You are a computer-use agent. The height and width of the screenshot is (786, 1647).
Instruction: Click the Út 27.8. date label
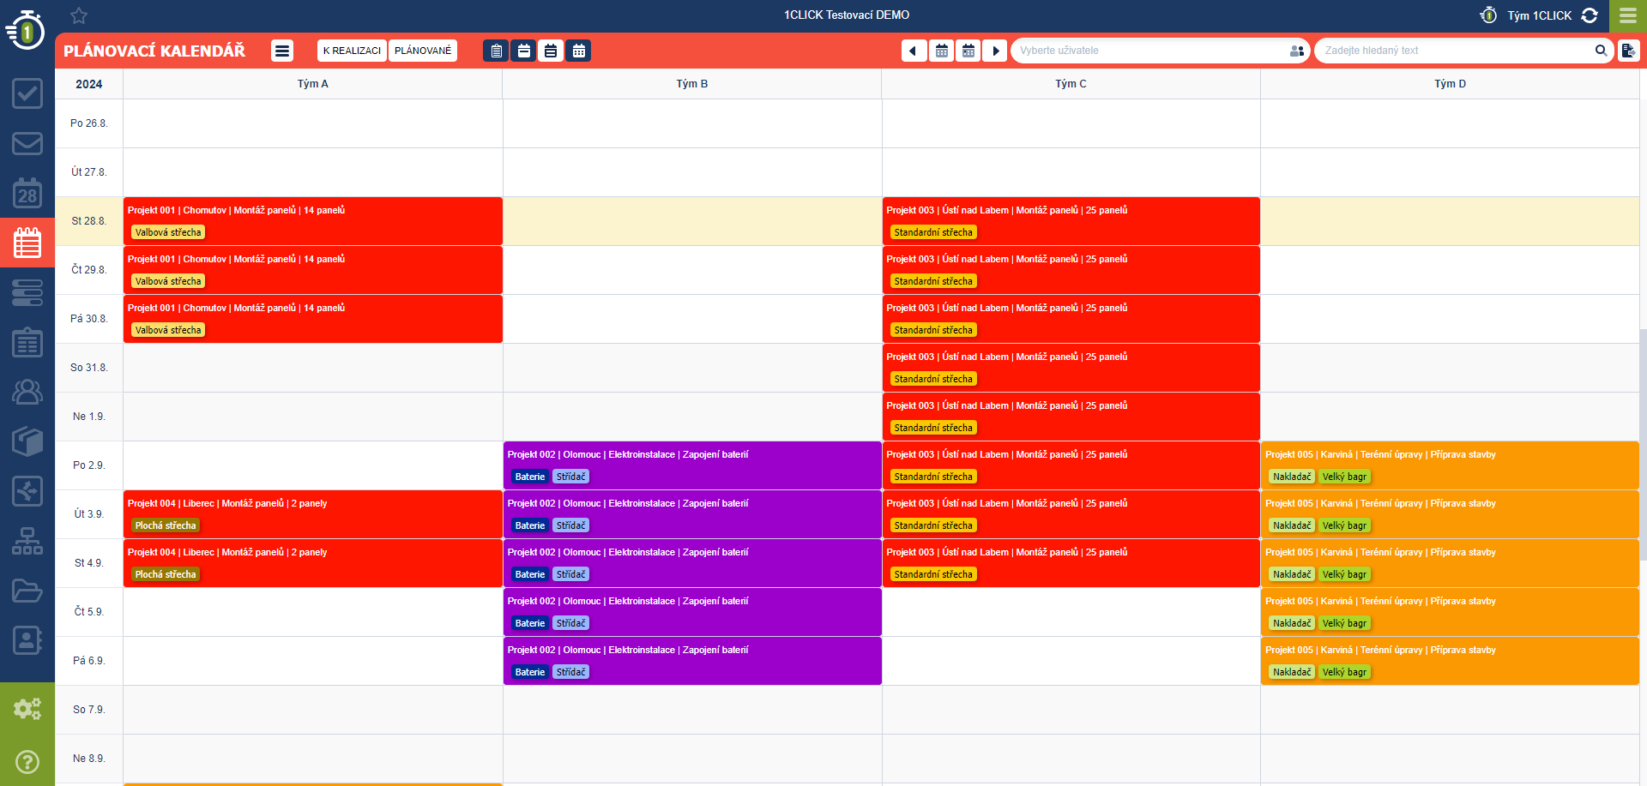pos(89,172)
